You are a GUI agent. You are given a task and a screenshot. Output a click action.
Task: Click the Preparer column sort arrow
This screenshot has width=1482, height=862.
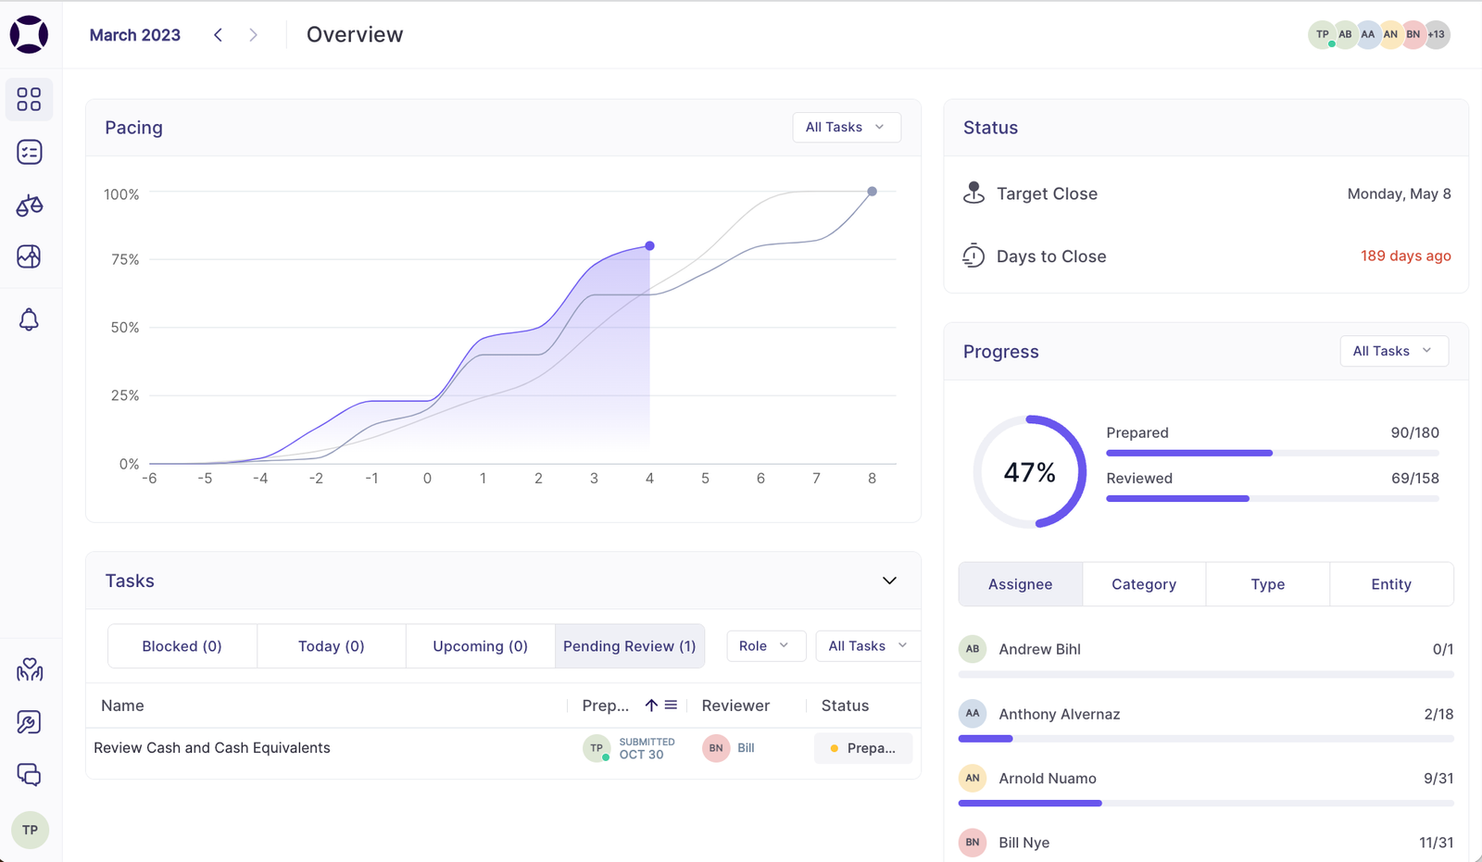click(651, 706)
